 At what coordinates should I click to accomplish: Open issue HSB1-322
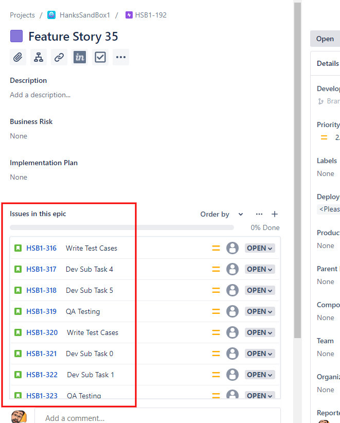click(42, 375)
